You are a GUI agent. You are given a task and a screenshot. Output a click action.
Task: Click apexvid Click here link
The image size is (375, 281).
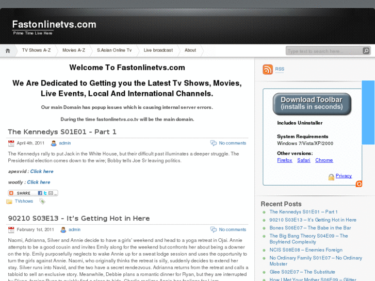[42, 172]
